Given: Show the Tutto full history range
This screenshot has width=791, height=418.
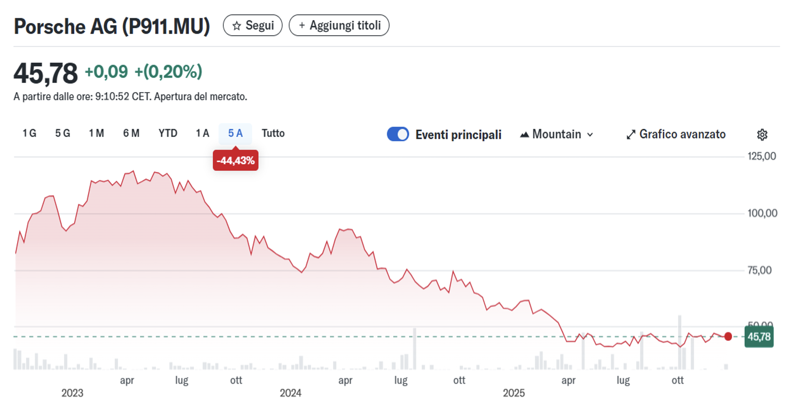Looking at the screenshot, I should tap(273, 133).
